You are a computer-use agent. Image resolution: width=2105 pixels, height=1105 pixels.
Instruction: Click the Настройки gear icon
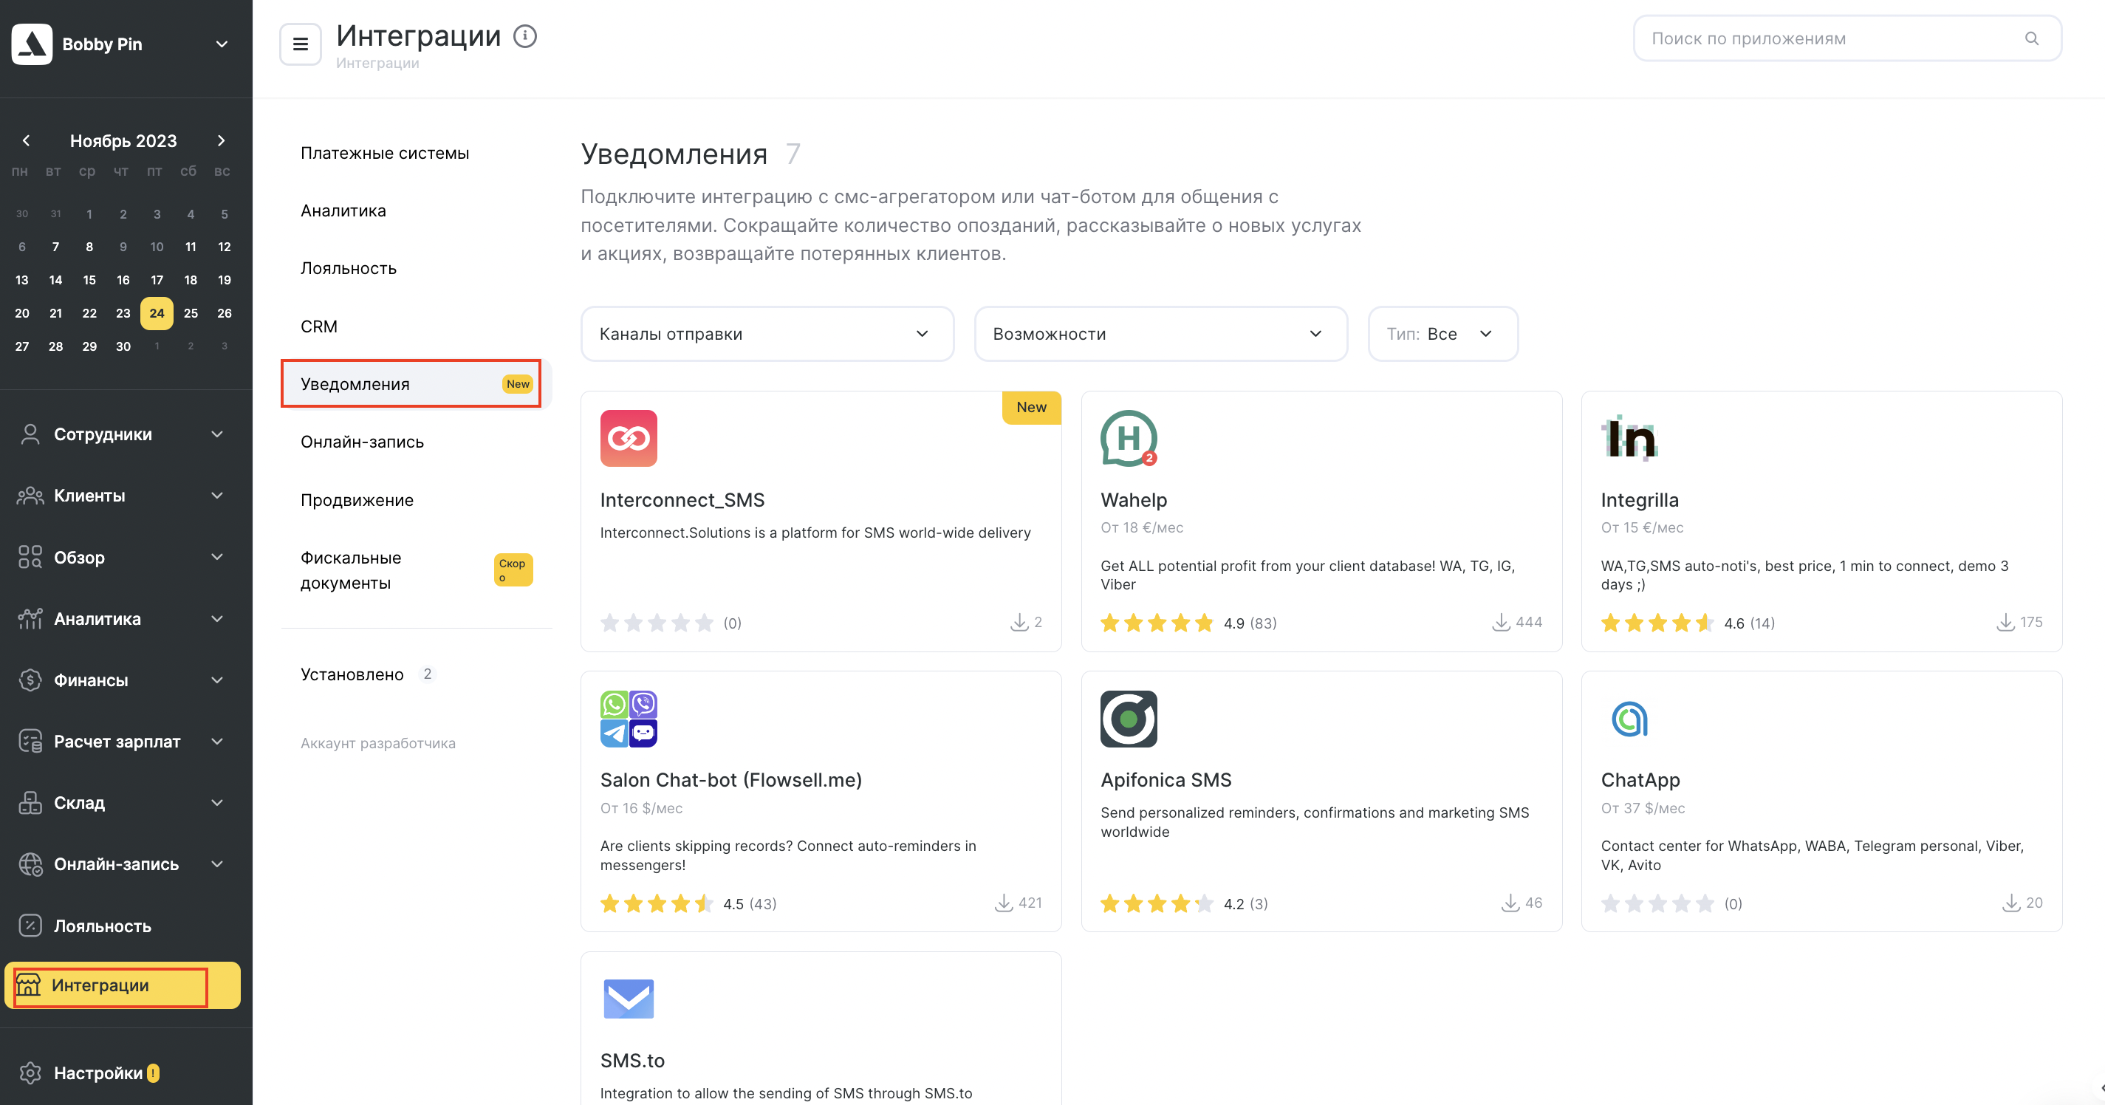point(30,1073)
